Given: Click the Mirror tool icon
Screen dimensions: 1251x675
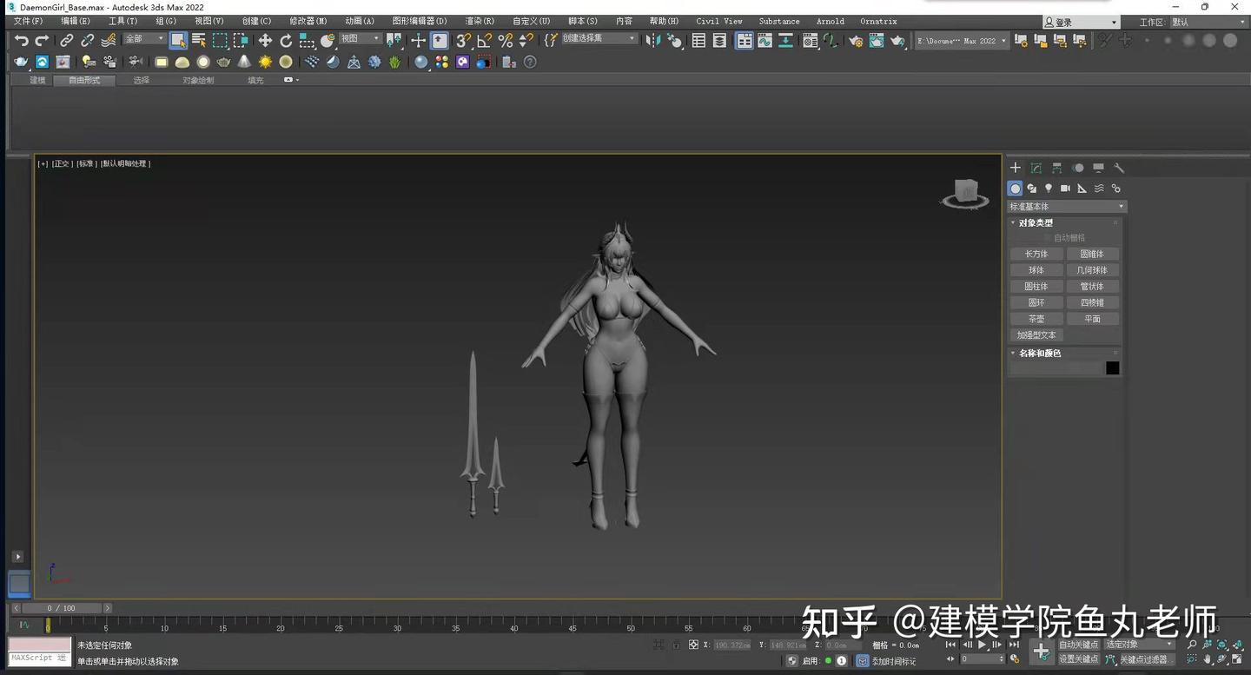Looking at the screenshot, I should tap(653, 40).
